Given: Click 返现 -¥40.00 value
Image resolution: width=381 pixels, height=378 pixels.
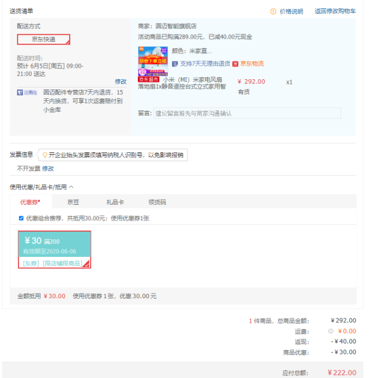Looking at the screenshot, I should tap(344, 341).
